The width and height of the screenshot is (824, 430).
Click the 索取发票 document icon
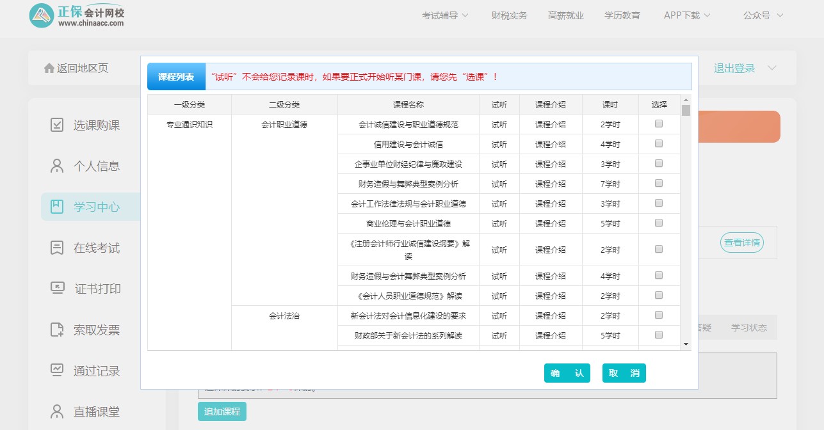(57, 330)
